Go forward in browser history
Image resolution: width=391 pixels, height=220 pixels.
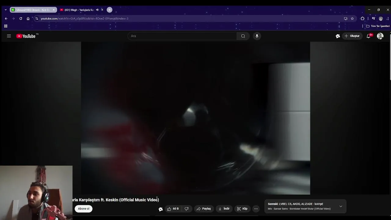13,19
